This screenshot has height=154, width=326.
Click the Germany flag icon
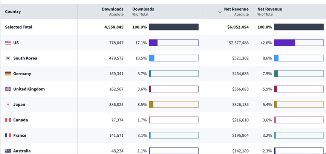8,73
